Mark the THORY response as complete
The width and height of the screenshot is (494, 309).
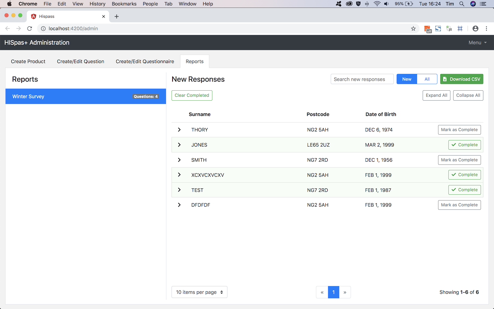[x=459, y=130]
